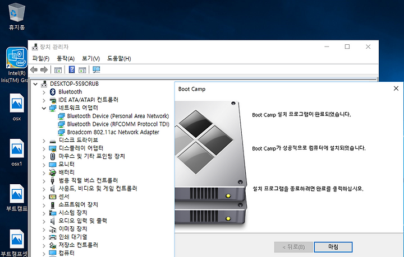Close the Boot Camp dialog
The width and height of the screenshot is (404, 257).
pyautogui.click(x=396, y=88)
